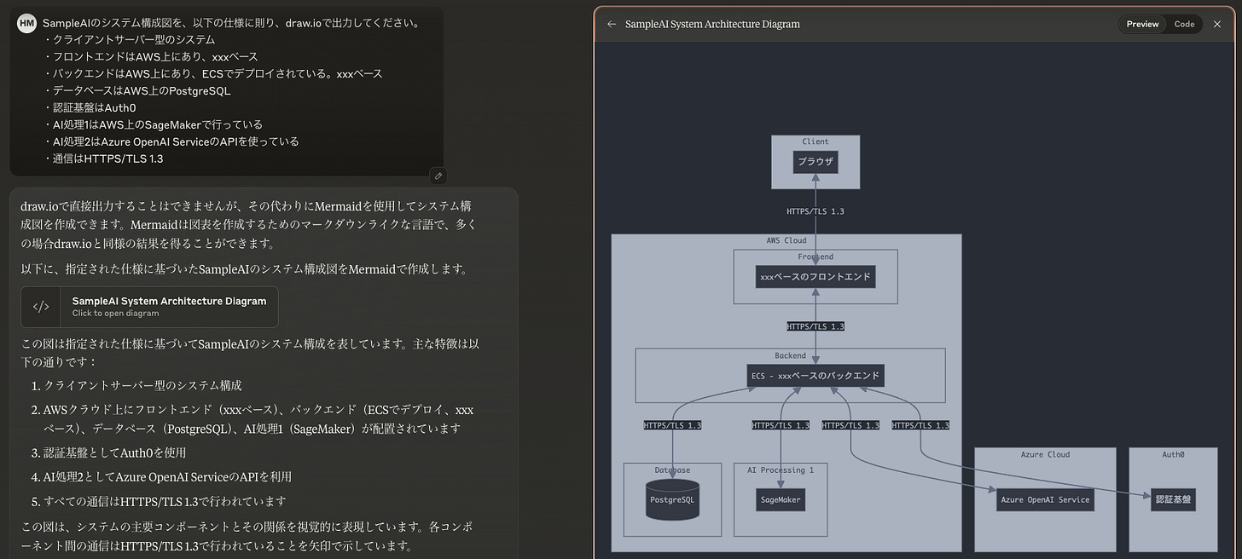This screenshot has width=1242, height=559.
Task: Click list item 3 about Auth0 in response
Action: point(115,452)
